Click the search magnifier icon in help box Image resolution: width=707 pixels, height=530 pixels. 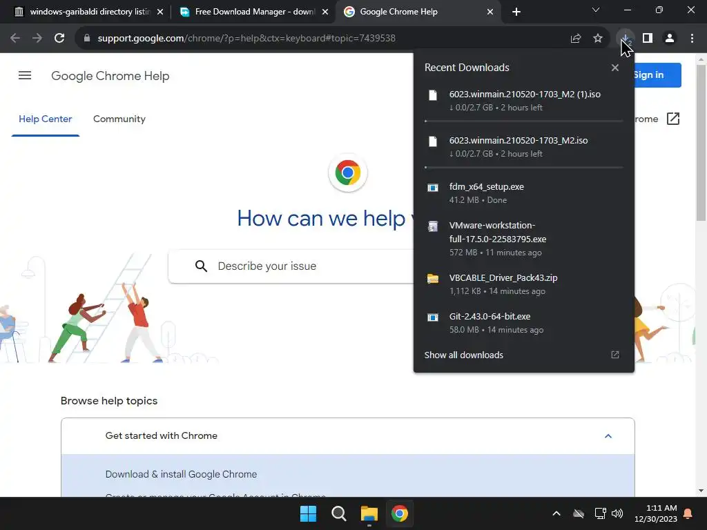(x=201, y=266)
